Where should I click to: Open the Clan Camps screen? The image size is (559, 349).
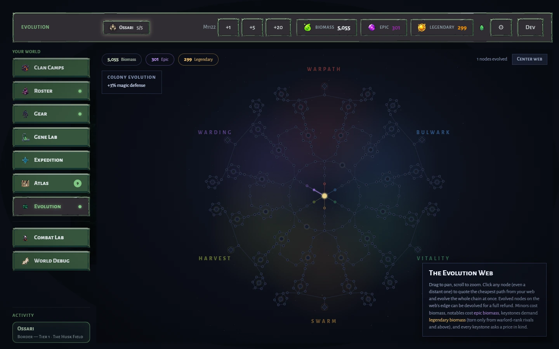coord(51,68)
